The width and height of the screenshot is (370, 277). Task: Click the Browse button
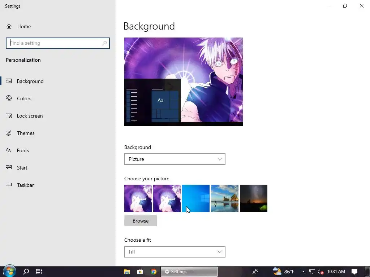141,221
